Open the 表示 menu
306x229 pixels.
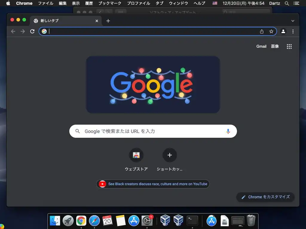click(x=76, y=3)
